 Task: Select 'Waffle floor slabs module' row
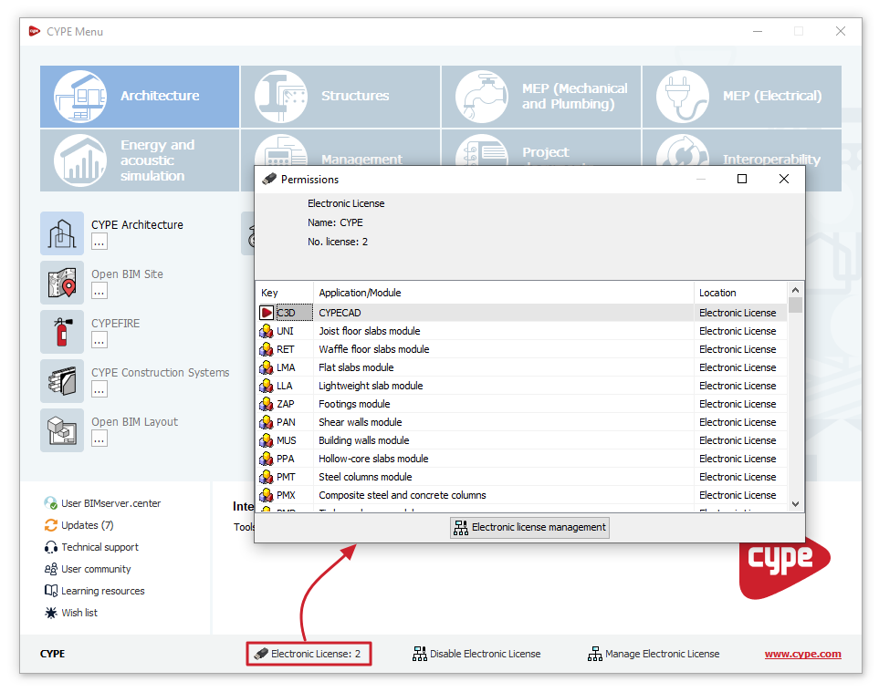[x=521, y=349]
